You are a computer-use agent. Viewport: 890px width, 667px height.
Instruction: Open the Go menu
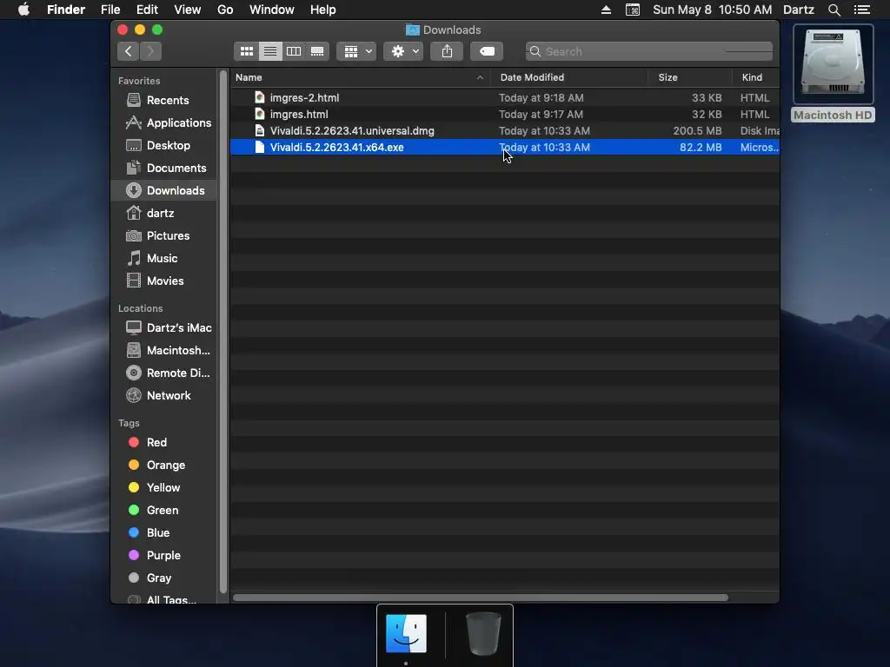click(225, 10)
